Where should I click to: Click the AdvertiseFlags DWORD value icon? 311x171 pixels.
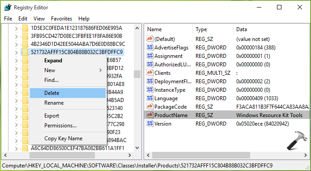(x=150, y=47)
